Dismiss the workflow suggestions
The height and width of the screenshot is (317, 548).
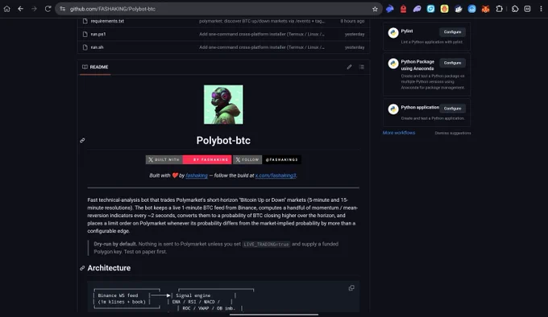pyautogui.click(x=453, y=134)
